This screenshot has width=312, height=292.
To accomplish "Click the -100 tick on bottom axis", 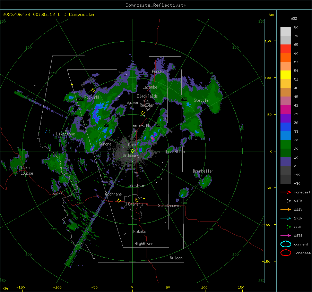I will click(57, 287).
